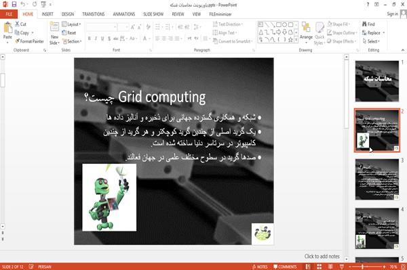The image size is (407, 270).
Task: Click the Text Box shape icon
Action: [260, 24]
